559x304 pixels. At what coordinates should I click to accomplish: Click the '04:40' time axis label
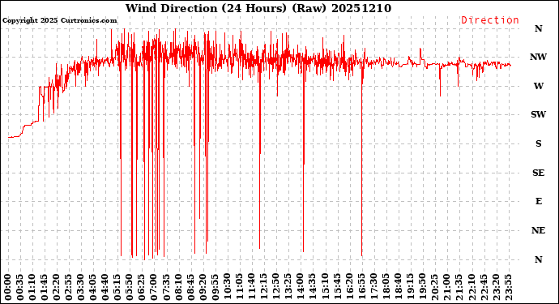tap(105, 287)
